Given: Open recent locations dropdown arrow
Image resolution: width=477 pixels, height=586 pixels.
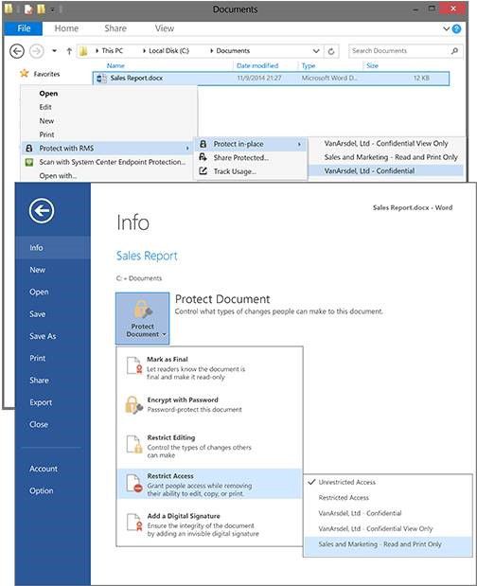Looking at the screenshot, I should (x=55, y=51).
